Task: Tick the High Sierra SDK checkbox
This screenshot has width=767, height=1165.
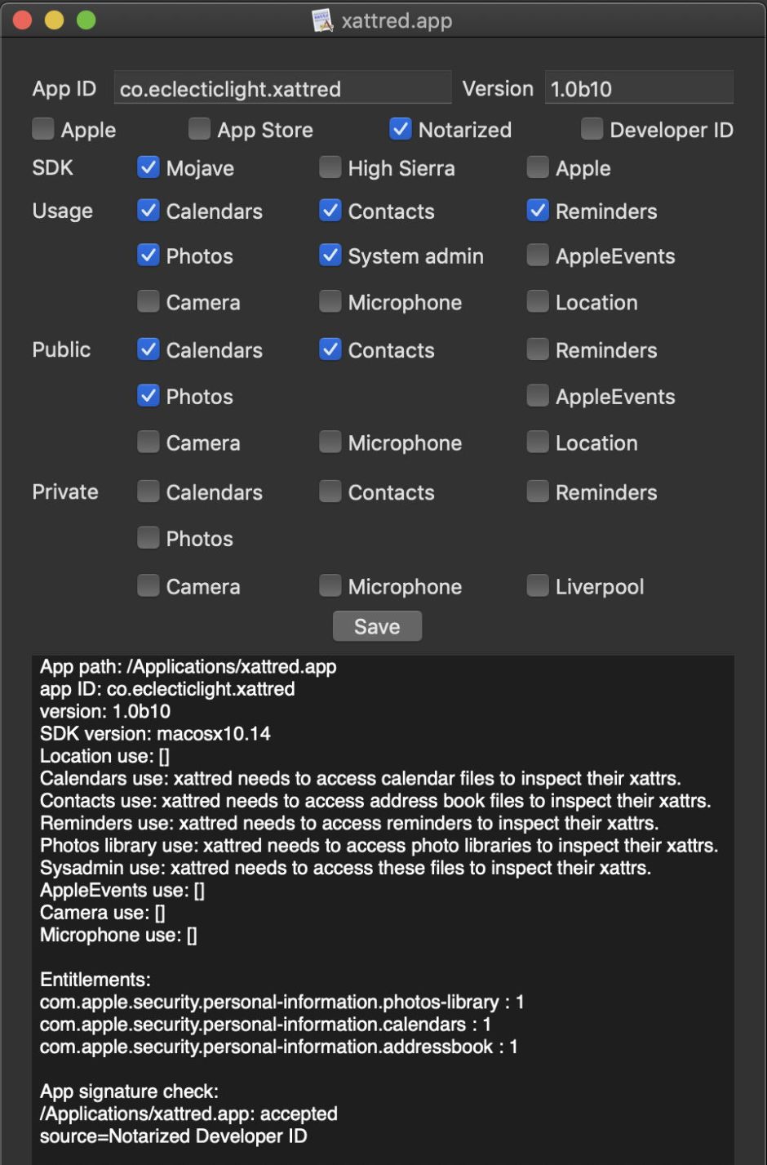Action: 330,167
